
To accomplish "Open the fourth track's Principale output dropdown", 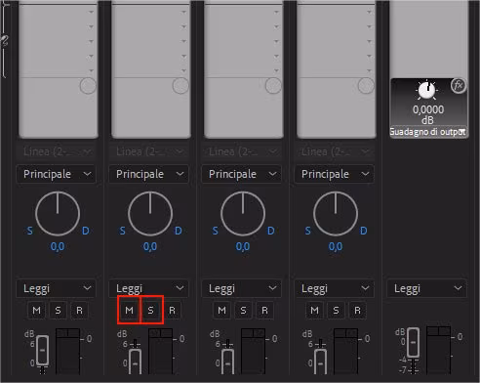I will click(x=335, y=174).
